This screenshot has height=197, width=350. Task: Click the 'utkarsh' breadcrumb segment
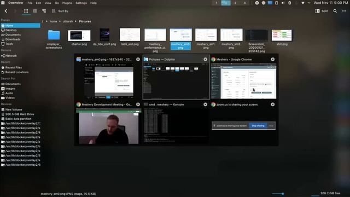pyautogui.click(x=68, y=21)
